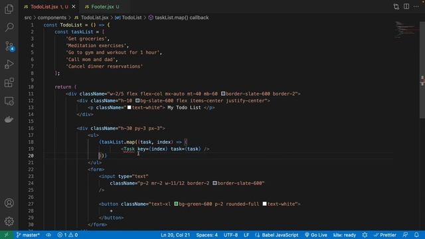This screenshot has width=425, height=239.
Task: Open the Extensions marketplace view
Action: pyautogui.click(x=9, y=82)
